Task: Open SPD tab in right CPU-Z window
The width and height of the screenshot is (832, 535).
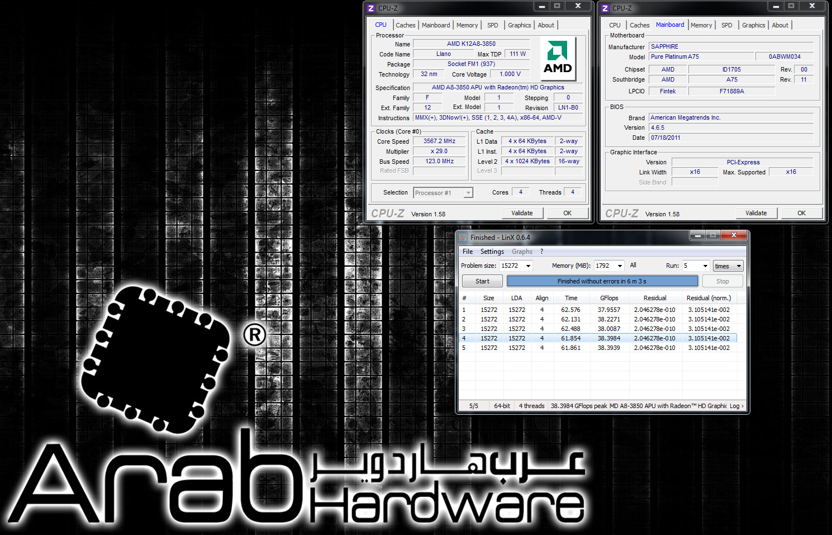Action: click(x=726, y=25)
